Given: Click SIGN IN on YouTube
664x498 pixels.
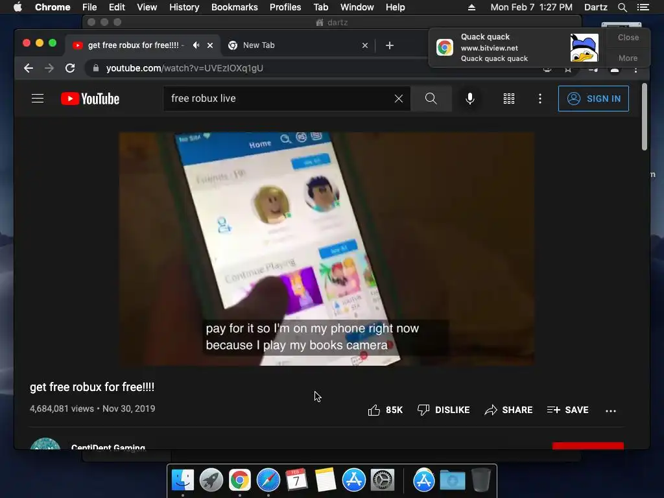Looking at the screenshot, I should [593, 99].
